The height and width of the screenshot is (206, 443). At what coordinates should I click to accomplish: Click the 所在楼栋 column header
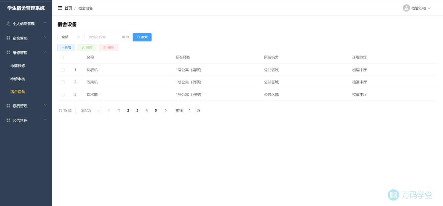coord(183,57)
